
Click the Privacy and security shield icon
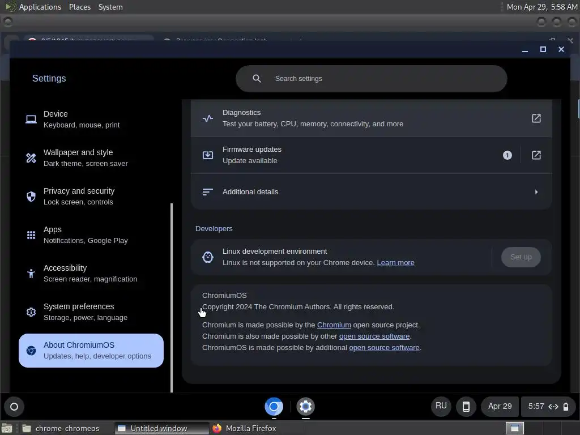(31, 197)
